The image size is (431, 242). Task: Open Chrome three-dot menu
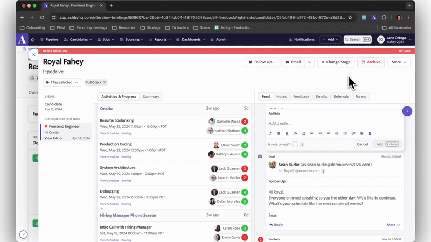point(409,17)
